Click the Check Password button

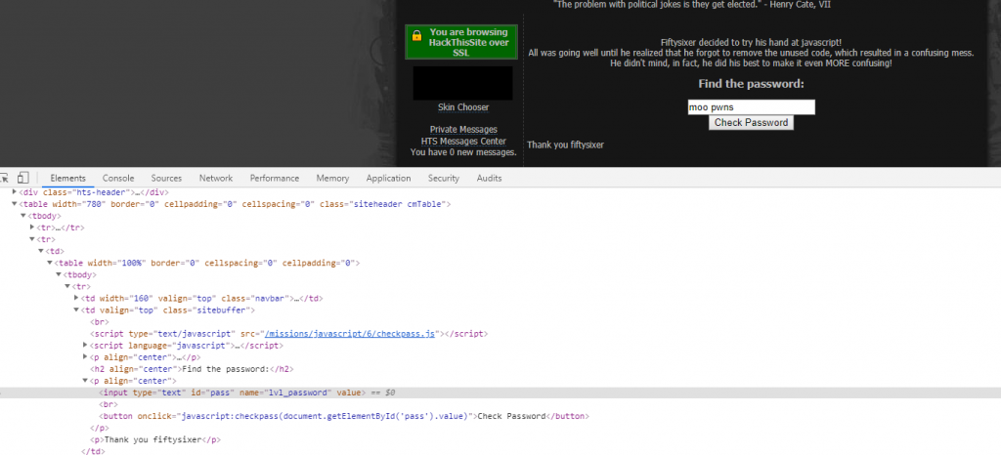(751, 122)
